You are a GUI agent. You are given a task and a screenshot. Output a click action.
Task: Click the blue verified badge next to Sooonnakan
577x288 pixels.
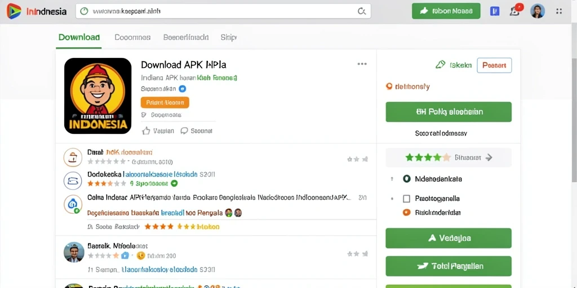click(182, 88)
